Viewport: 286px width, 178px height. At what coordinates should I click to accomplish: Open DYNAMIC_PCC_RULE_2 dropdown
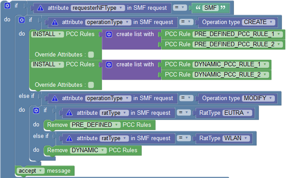tap(231, 74)
